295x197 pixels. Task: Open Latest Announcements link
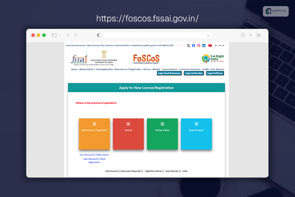click(75, 45)
